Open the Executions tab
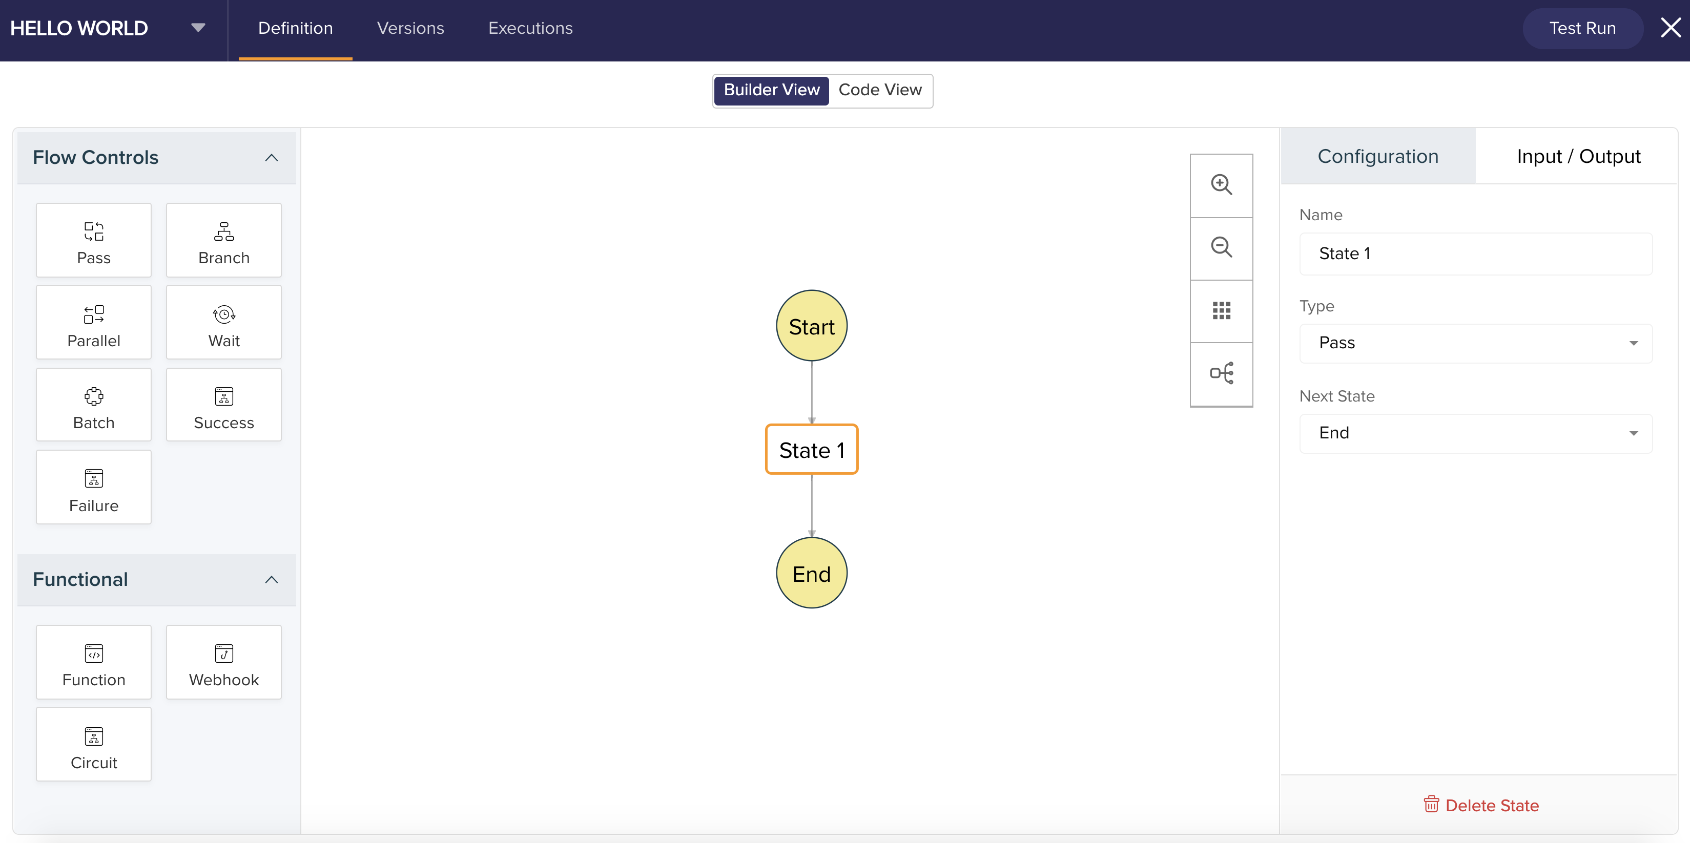 (x=530, y=28)
